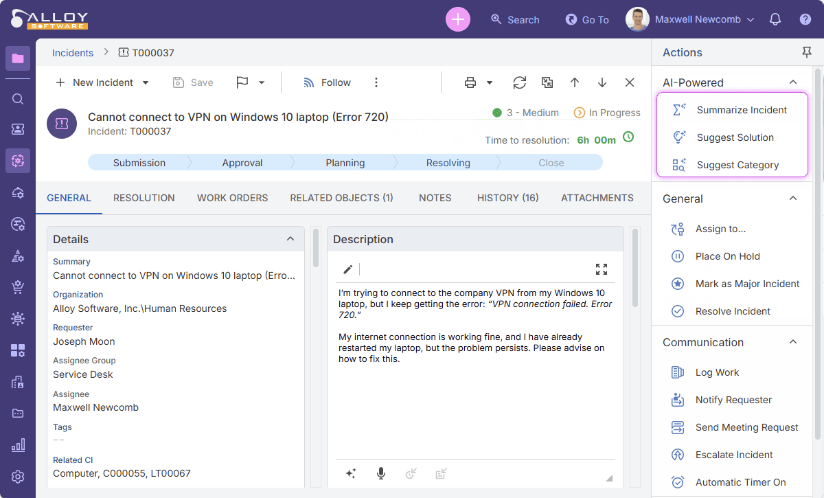Click the AI sparkle icon below description
Viewport: 824px width, 498px height.
351,473
